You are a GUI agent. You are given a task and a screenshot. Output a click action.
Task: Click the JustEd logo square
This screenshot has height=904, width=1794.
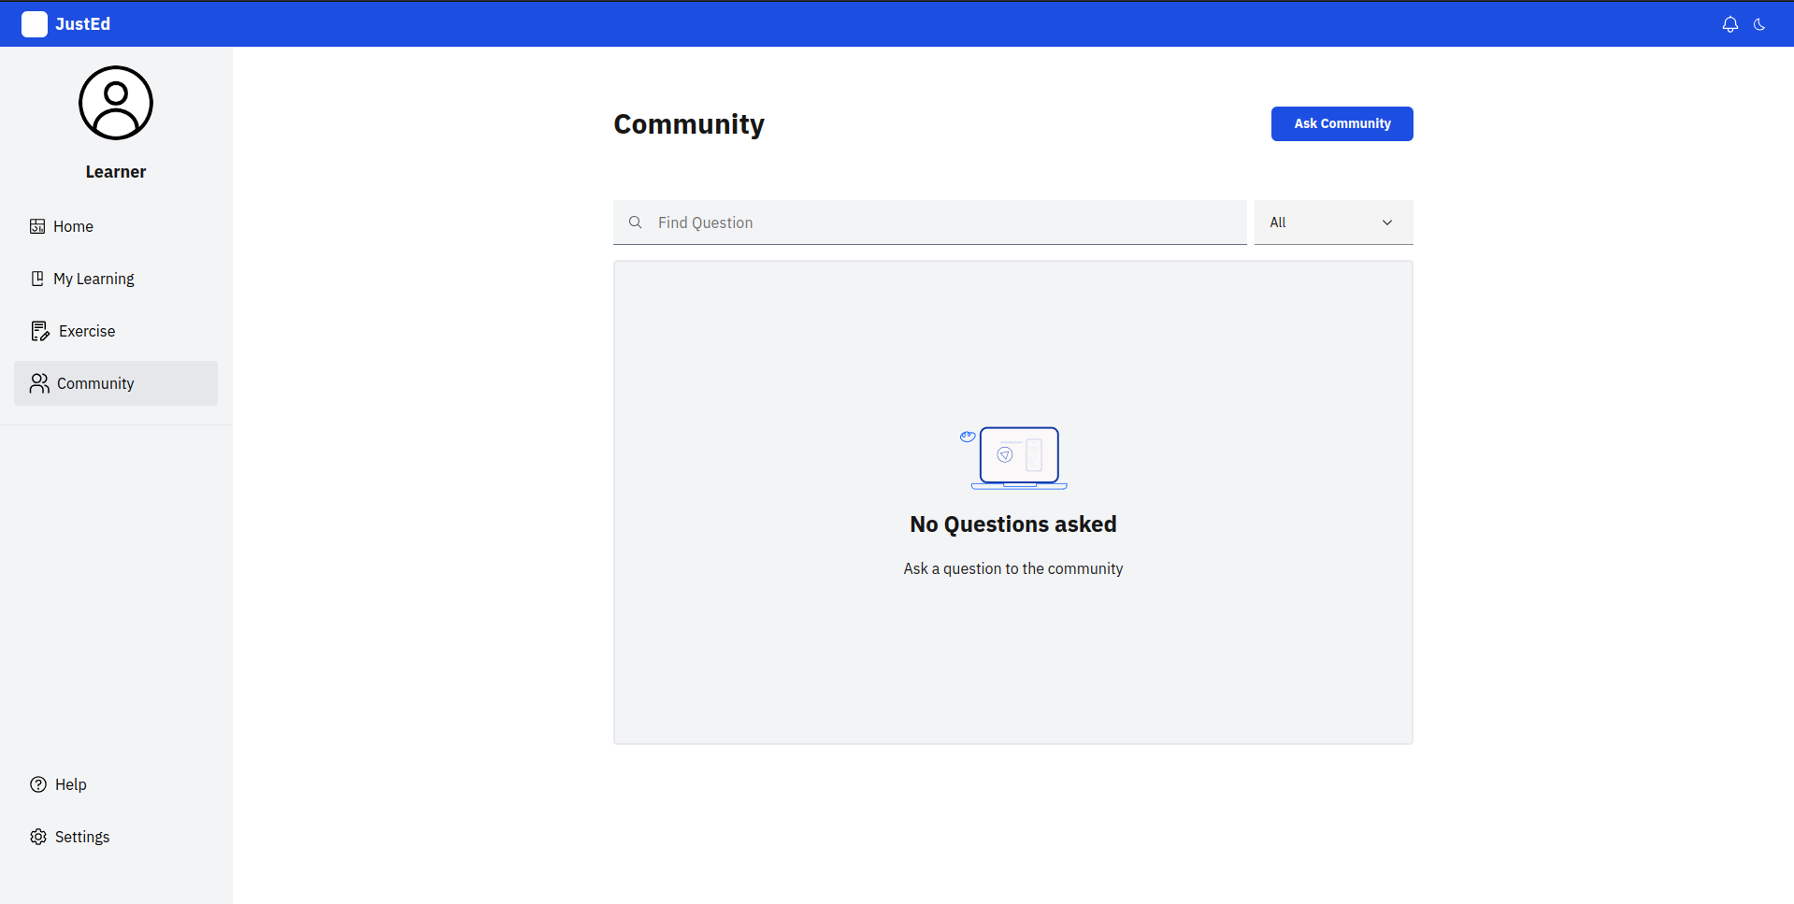click(35, 24)
